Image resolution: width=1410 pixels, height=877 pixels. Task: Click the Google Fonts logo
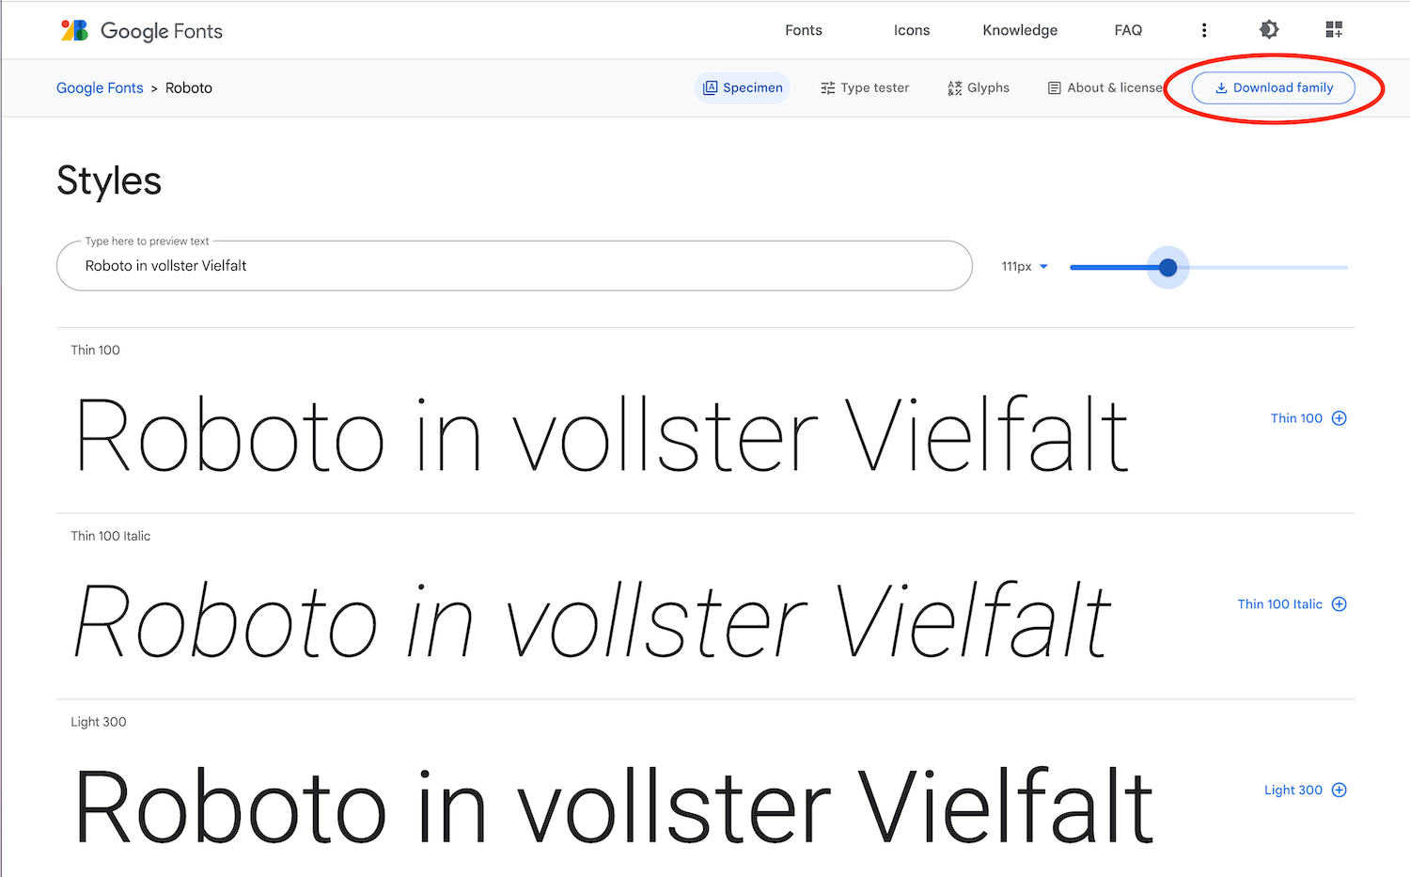pyautogui.click(x=139, y=30)
